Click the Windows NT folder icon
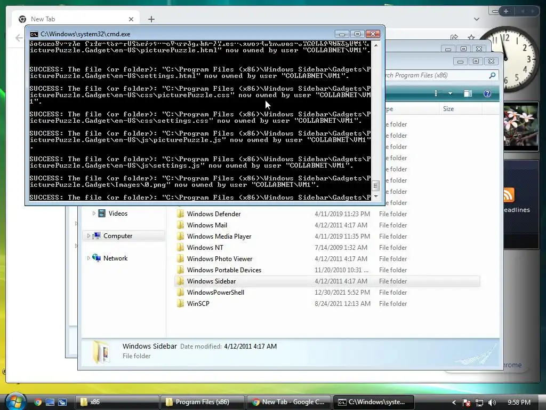The height and width of the screenshot is (410, 546). tap(180, 247)
